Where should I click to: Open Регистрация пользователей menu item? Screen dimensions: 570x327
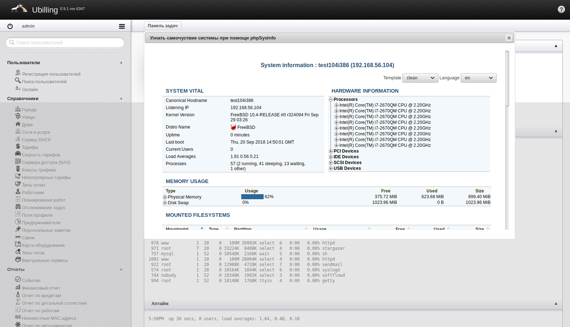pos(51,74)
